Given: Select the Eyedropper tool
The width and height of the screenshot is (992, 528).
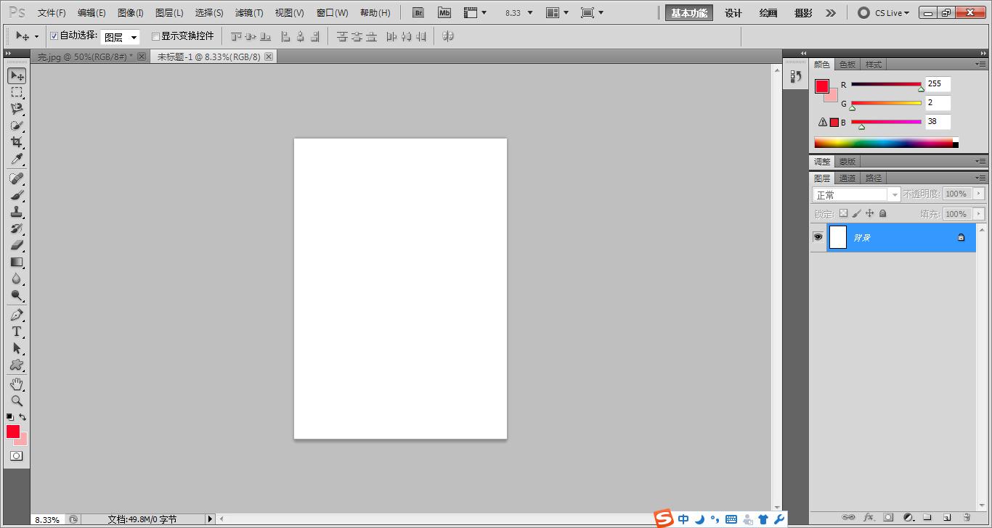Looking at the screenshot, I should point(17,159).
